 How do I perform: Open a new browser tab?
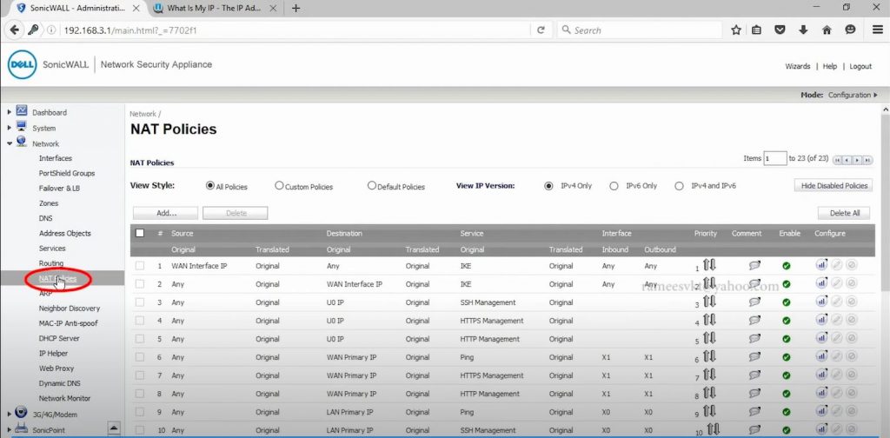(x=296, y=8)
